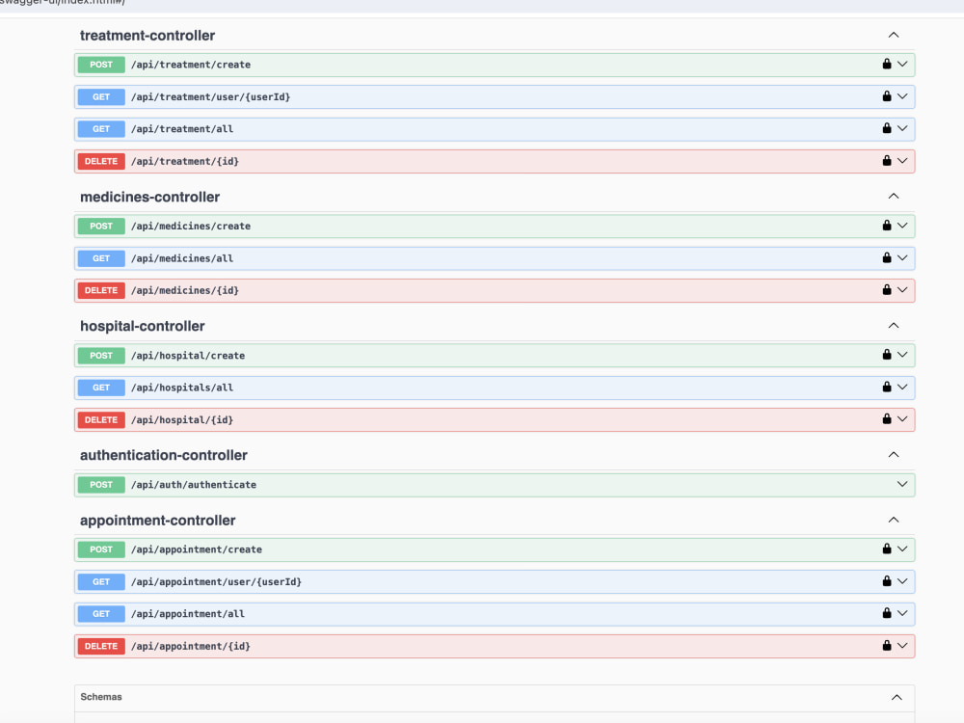Click the browser address bar showing swagger-ui/index.html
The height and width of the screenshot is (723, 964).
[58, 3]
